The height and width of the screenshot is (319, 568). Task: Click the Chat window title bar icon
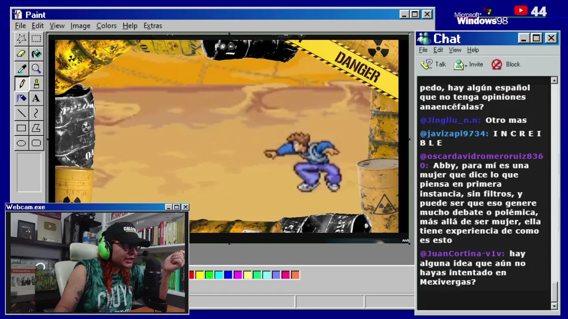click(424, 39)
